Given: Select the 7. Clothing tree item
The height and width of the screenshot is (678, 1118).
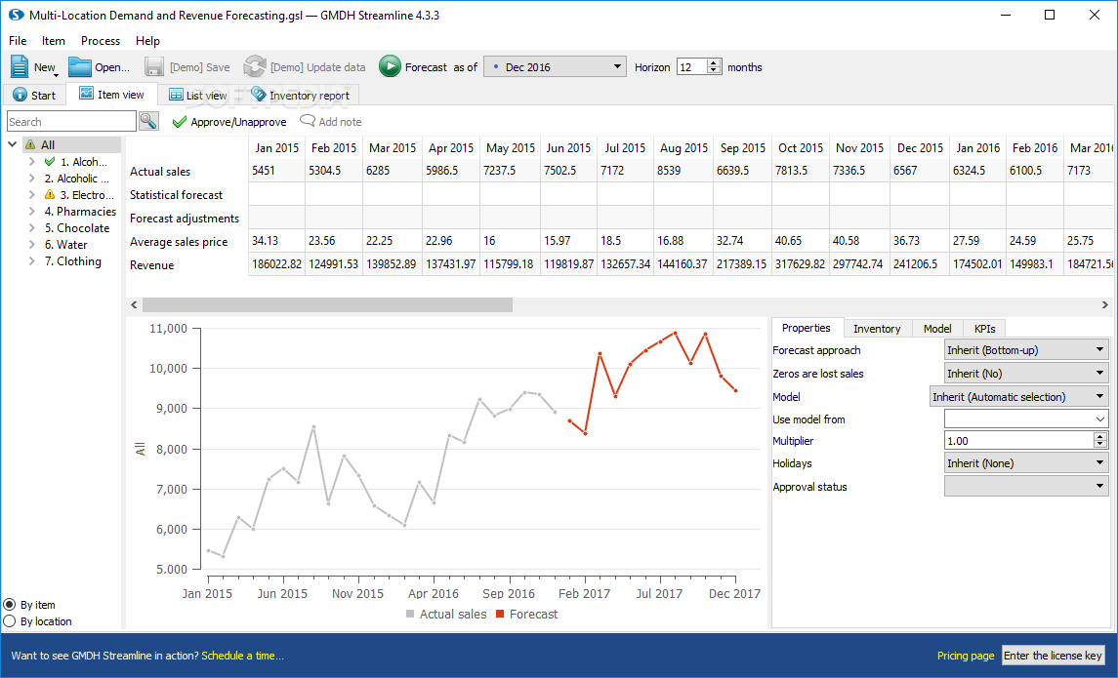Looking at the screenshot, I should [72, 261].
